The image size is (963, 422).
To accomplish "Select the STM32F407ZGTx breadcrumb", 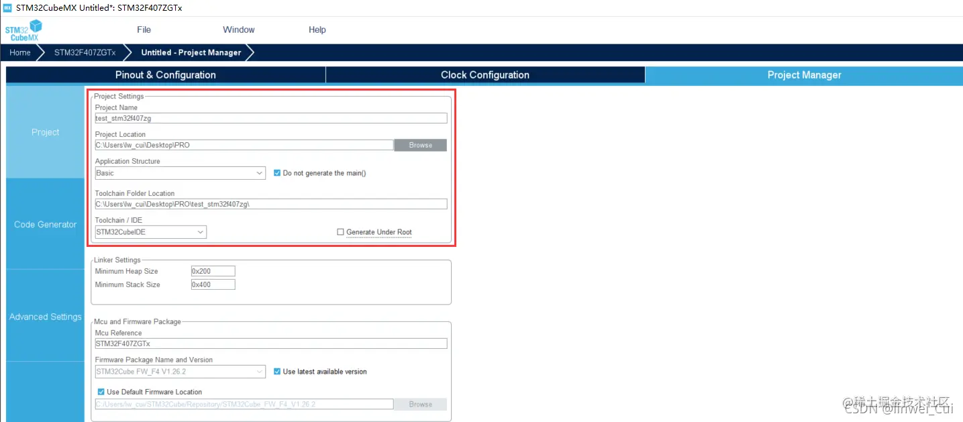I will point(85,52).
